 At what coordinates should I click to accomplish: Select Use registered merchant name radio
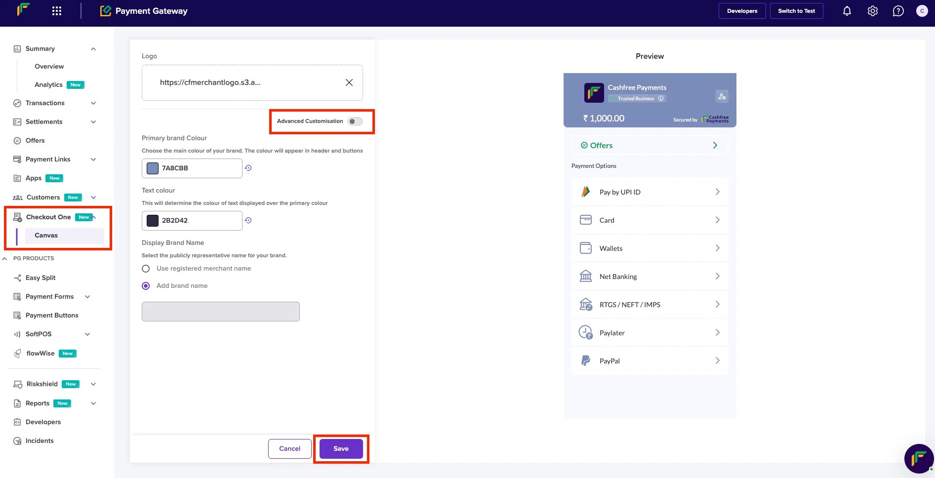click(x=146, y=269)
